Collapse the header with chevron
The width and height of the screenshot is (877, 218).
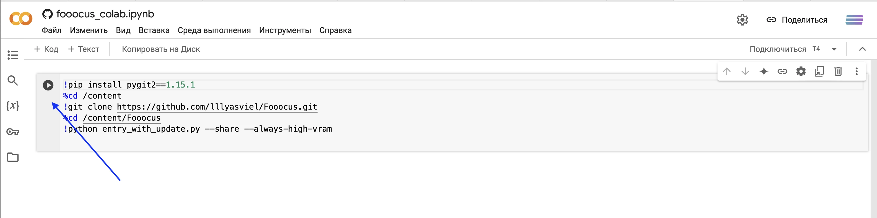pyautogui.click(x=862, y=49)
